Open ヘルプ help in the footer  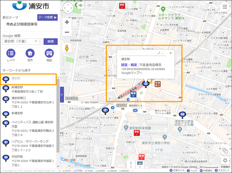pos(192,170)
